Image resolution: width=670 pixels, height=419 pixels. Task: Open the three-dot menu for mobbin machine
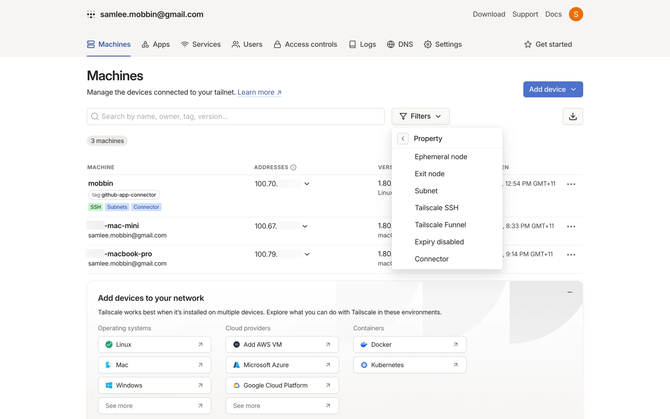(571, 184)
